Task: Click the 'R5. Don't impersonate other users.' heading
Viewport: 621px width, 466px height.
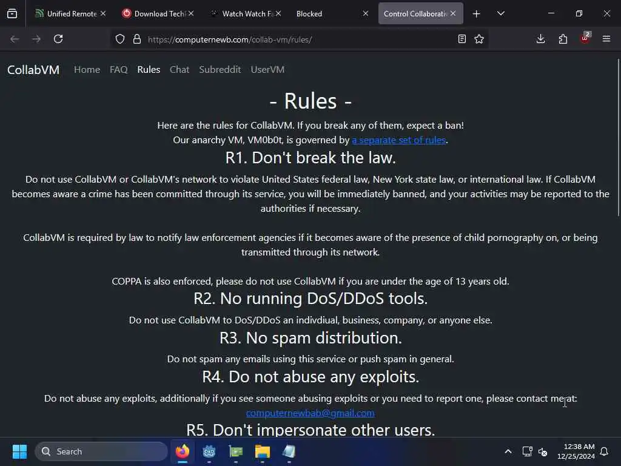Action: pos(310,430)
